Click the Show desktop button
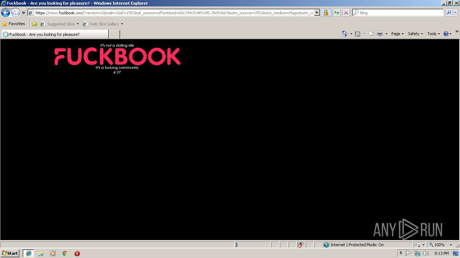The width and height of the screenshot is (460, 258). tap(456, 253)
